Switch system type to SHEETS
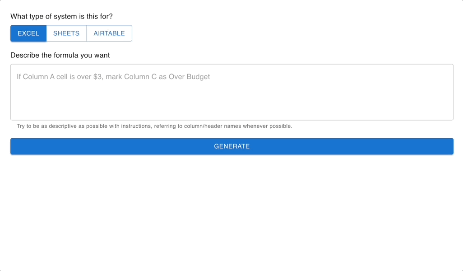This screenshot has width=463, height=271. pos(66,33)
